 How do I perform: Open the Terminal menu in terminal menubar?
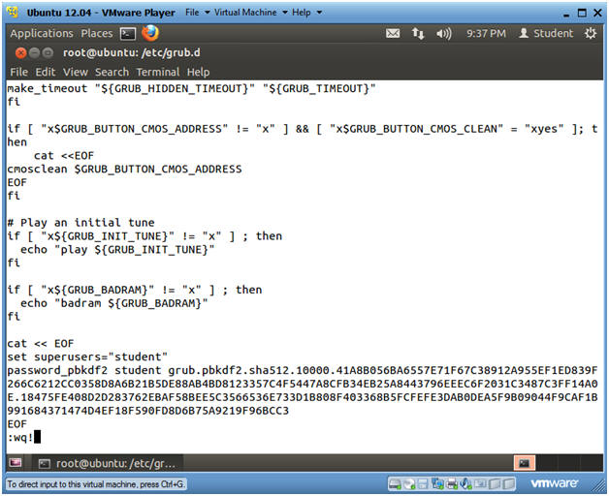(158, 72)
